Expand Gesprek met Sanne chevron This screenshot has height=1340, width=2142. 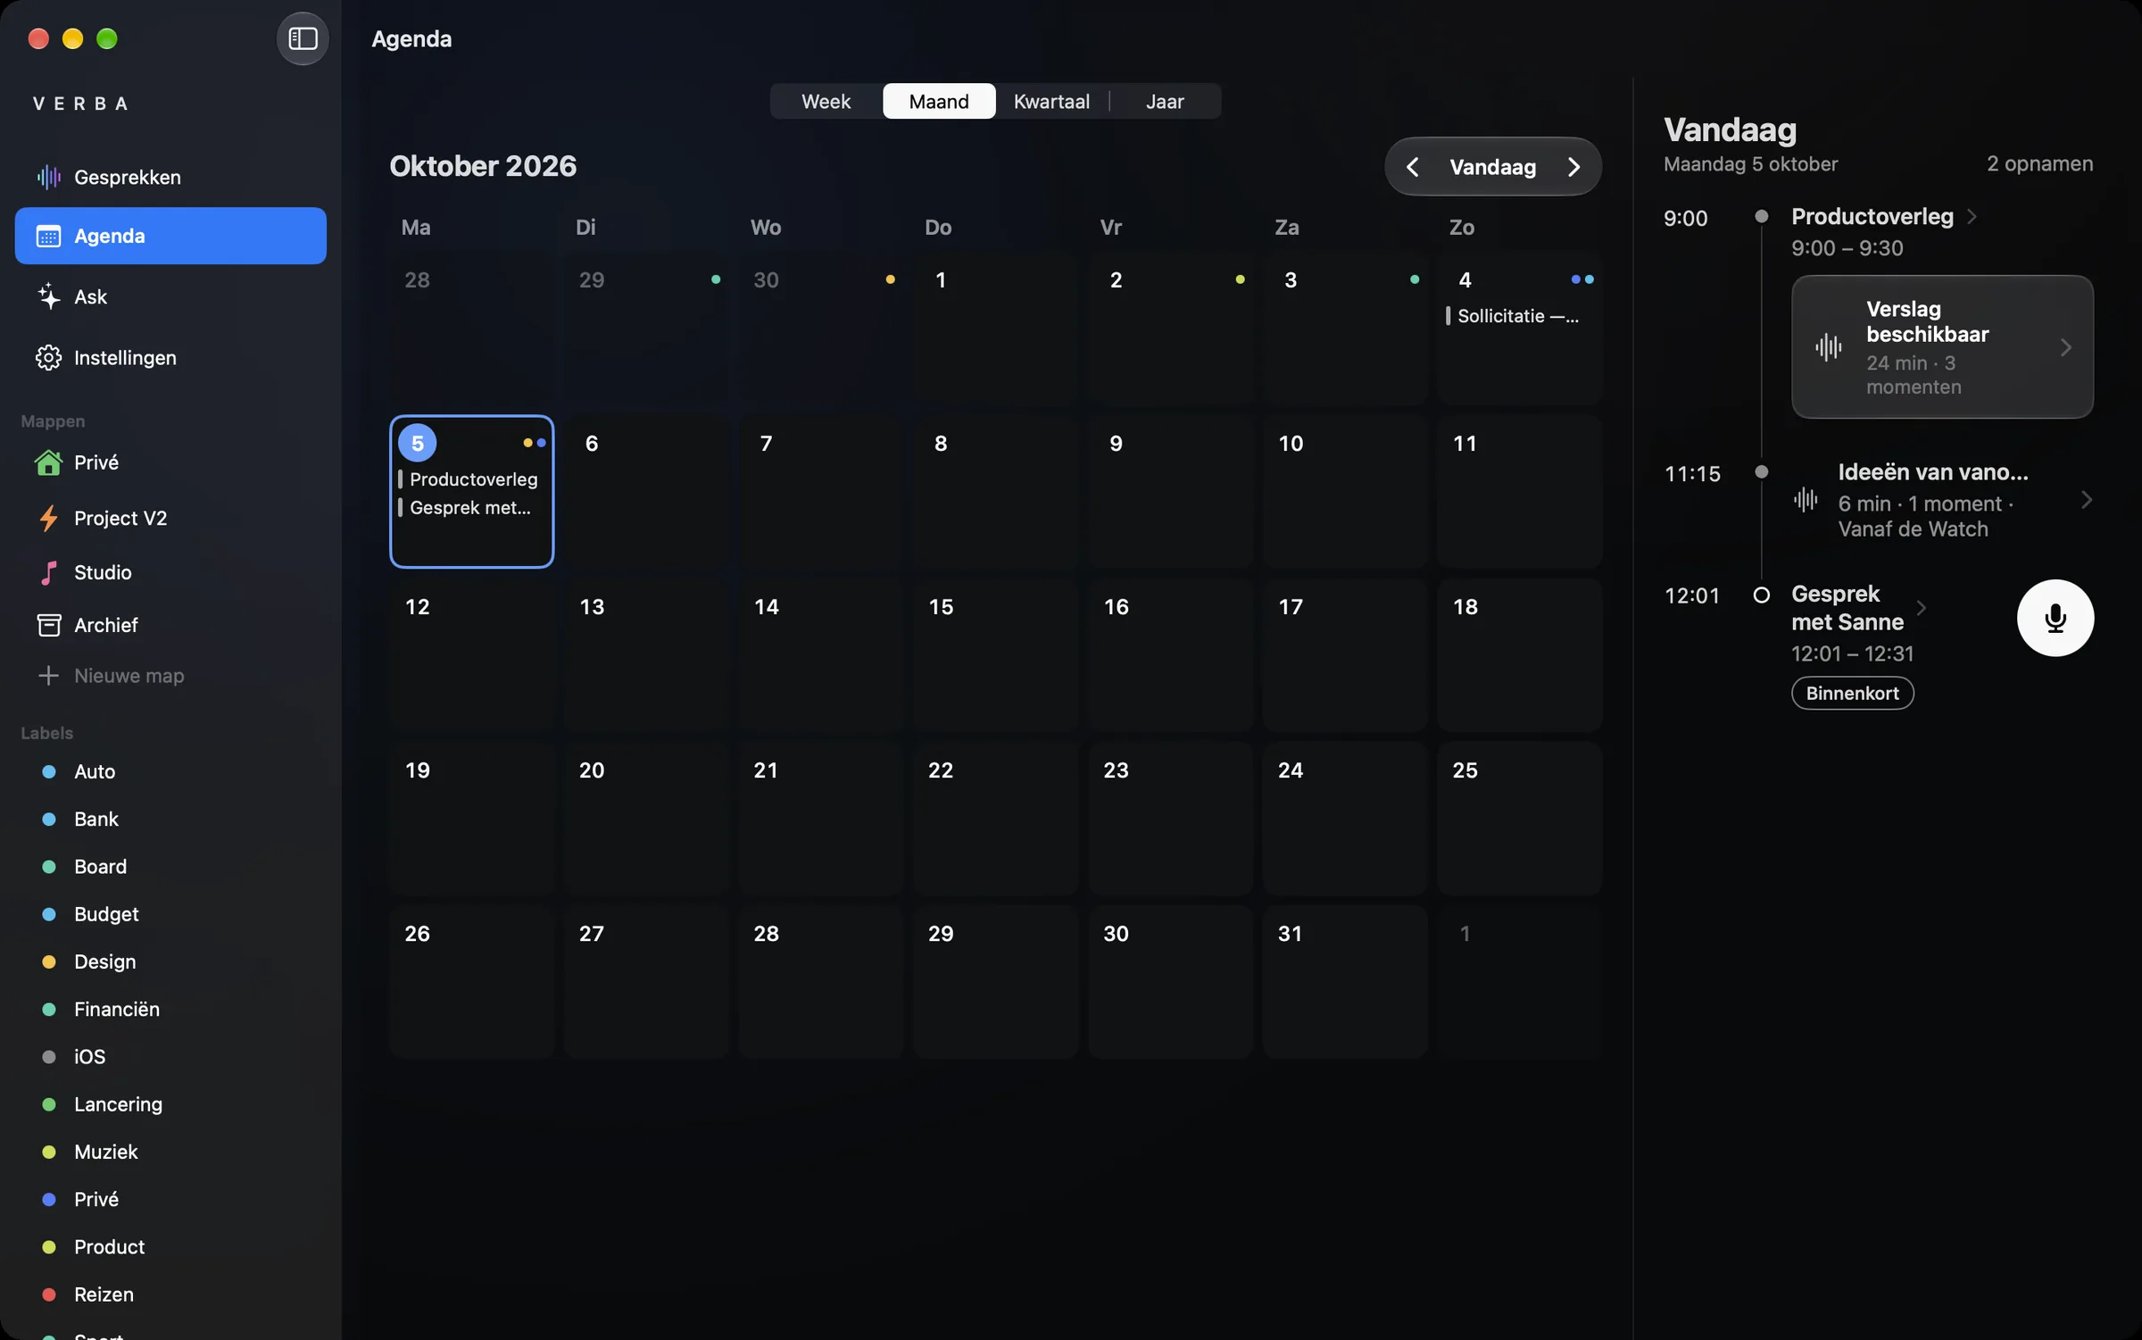click(x=1922, y=607)
